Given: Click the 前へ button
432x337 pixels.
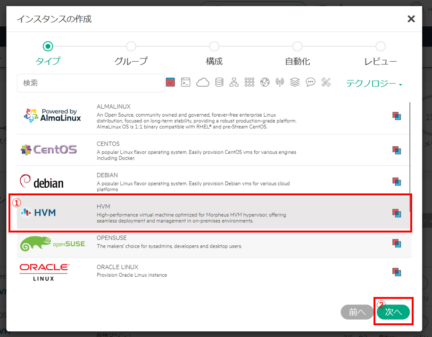Looking at the screenshot, I should coord(357,312).
